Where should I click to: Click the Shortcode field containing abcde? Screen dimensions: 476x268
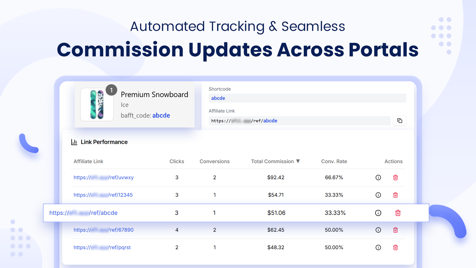tap(307, 98)
